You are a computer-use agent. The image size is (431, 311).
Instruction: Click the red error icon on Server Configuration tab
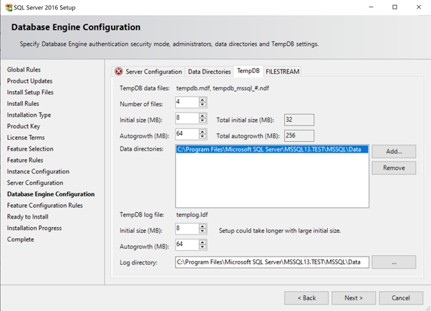point(119,71)
